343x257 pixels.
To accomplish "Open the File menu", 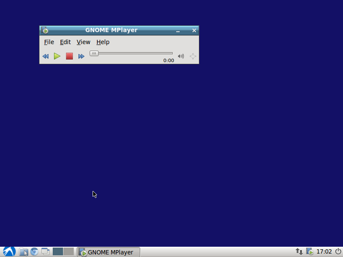I will [49, 42].
